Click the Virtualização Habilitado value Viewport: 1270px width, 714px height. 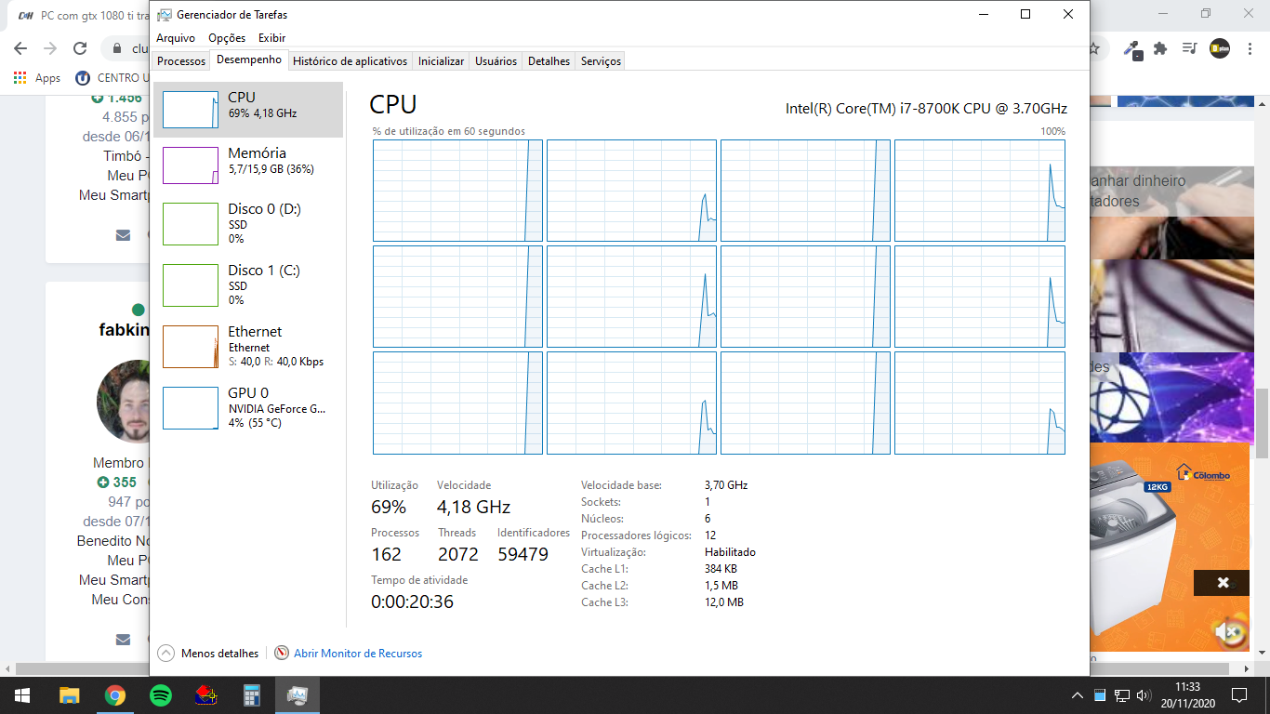pyautogui.click(x=730, y=552)
